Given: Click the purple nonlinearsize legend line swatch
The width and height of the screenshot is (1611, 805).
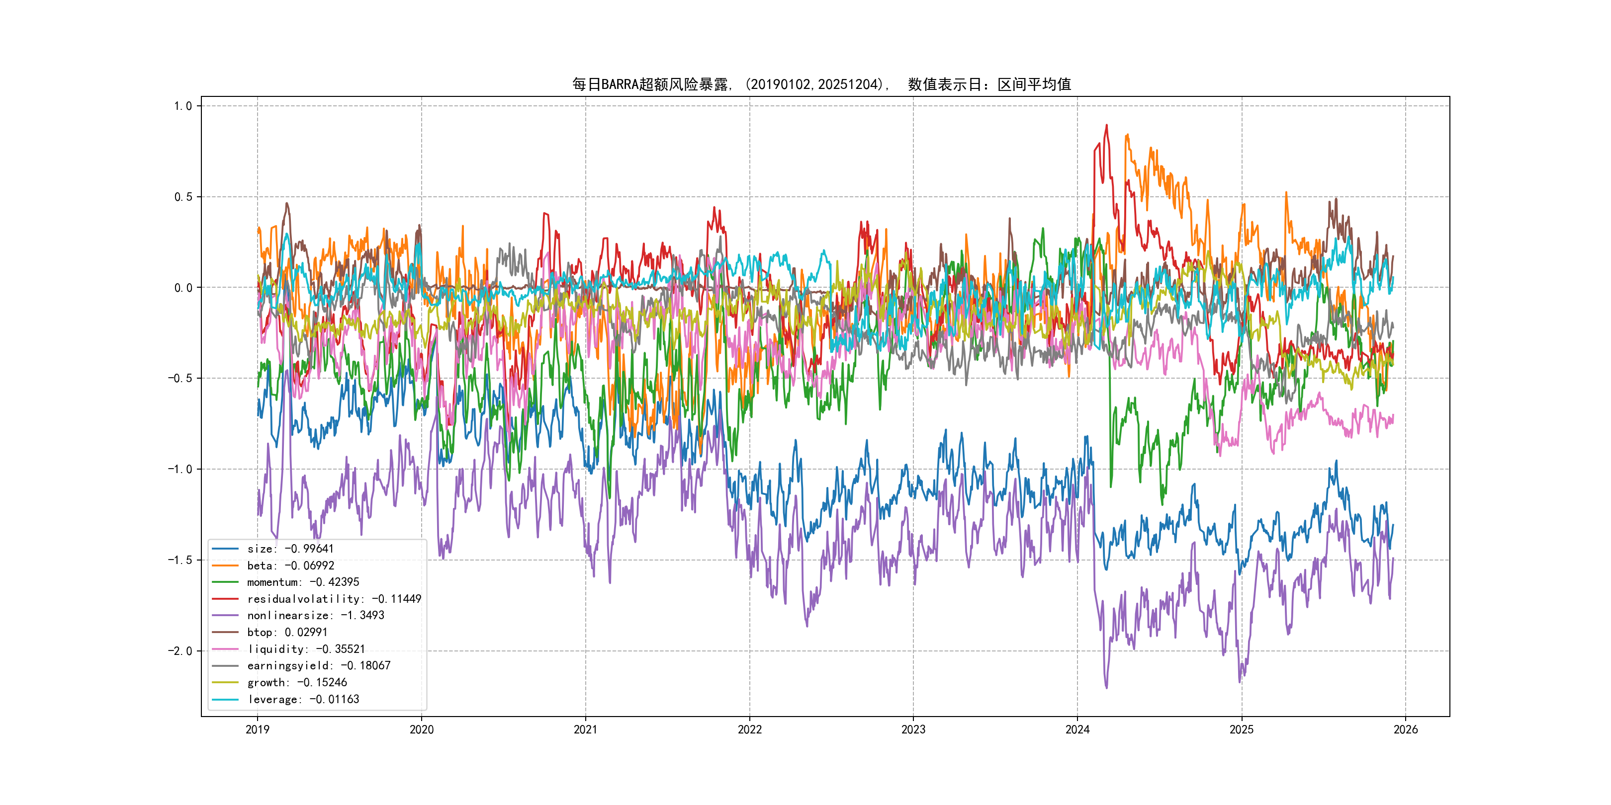Looking at the screenshot, I should coord(225,616).
